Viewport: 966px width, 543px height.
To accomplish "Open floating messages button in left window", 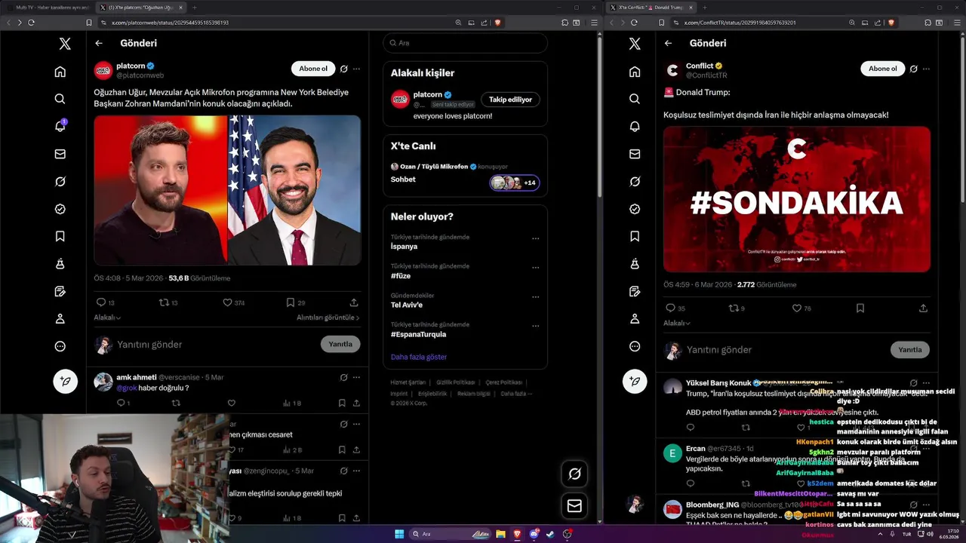I will pos(574,506).
